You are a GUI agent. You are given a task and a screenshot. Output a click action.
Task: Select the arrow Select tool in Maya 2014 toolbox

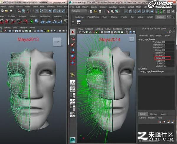click(x=73, y=32)
